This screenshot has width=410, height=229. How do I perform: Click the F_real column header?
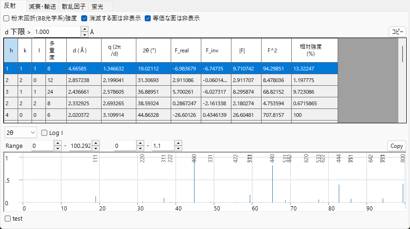pos(186,51)
